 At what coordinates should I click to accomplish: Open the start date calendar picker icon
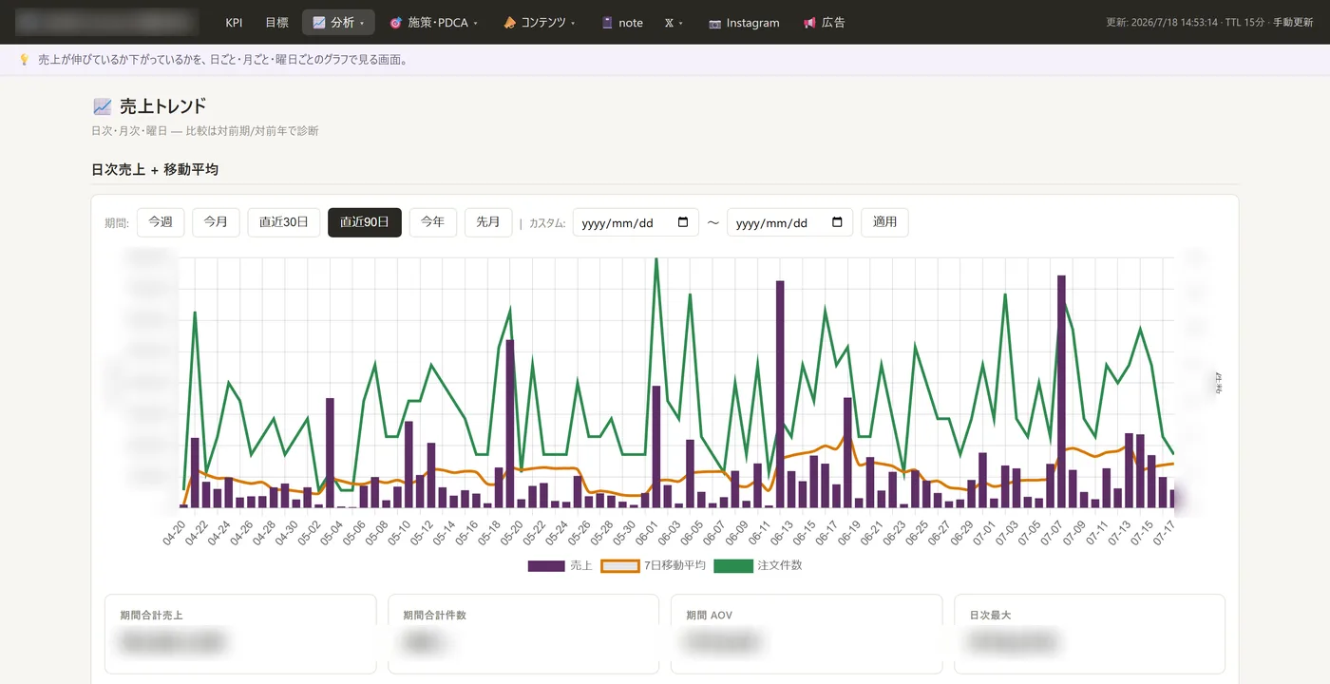point(683,222)
